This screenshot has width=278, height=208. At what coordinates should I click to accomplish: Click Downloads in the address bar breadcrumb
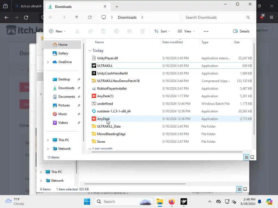pos(127,17)
